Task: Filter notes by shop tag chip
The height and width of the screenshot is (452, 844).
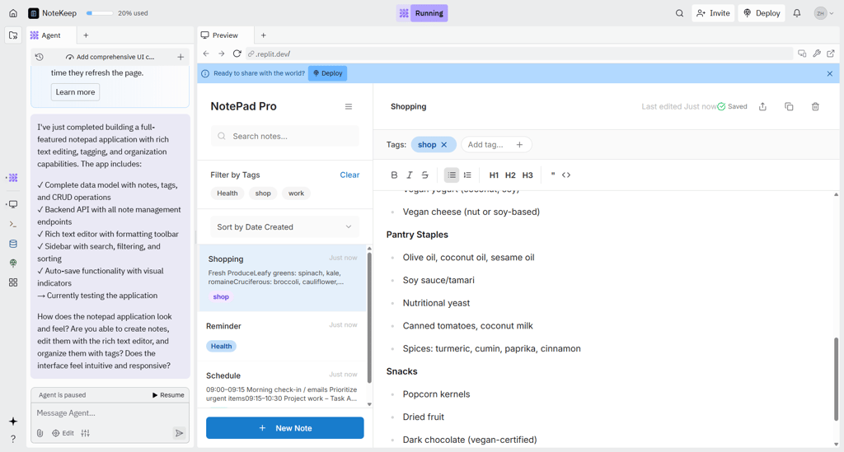Action: tap(263, 193)
